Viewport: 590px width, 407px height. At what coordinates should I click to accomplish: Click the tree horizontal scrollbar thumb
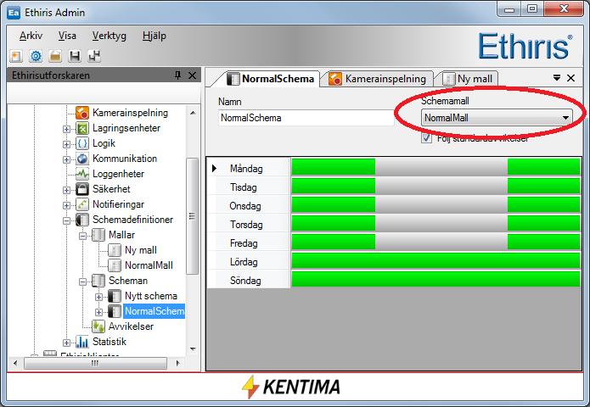click(96, 363)
